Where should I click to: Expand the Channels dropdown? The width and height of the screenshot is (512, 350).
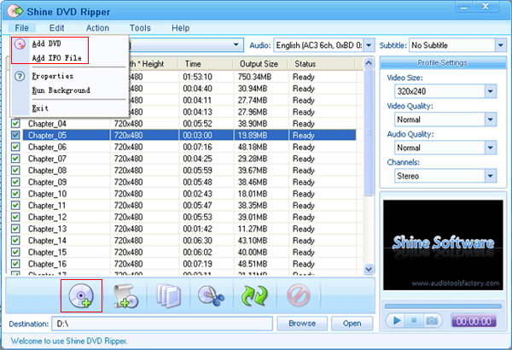pyautogui.click(x=491, y=176)
